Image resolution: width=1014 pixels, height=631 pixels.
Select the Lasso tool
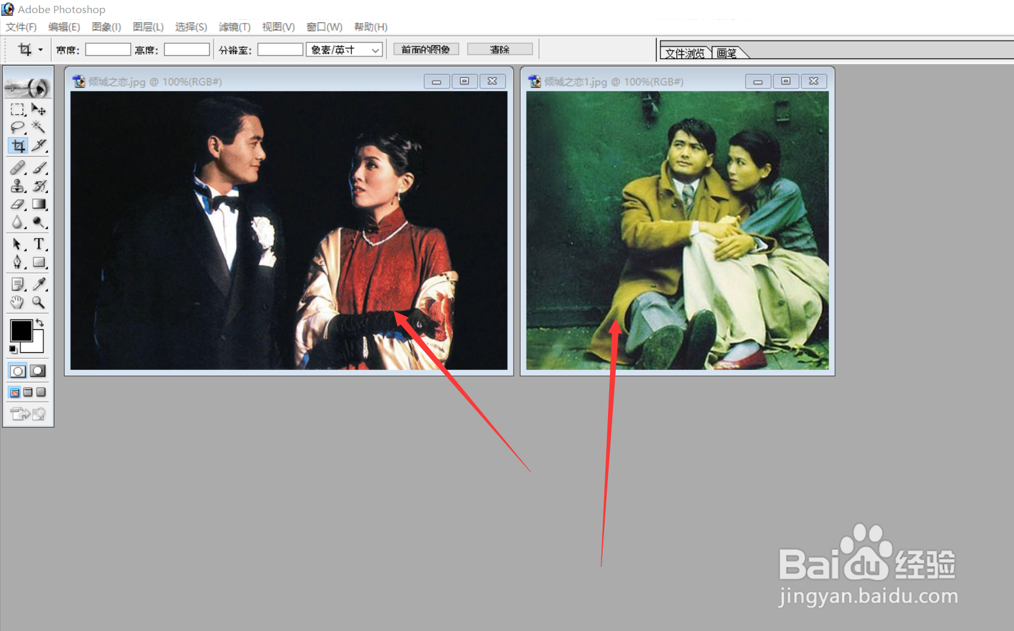pyautogui.click(x=18, y=127)
